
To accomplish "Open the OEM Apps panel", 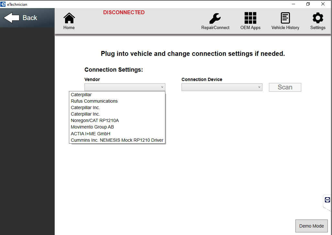I will click(x=250, y=20).
